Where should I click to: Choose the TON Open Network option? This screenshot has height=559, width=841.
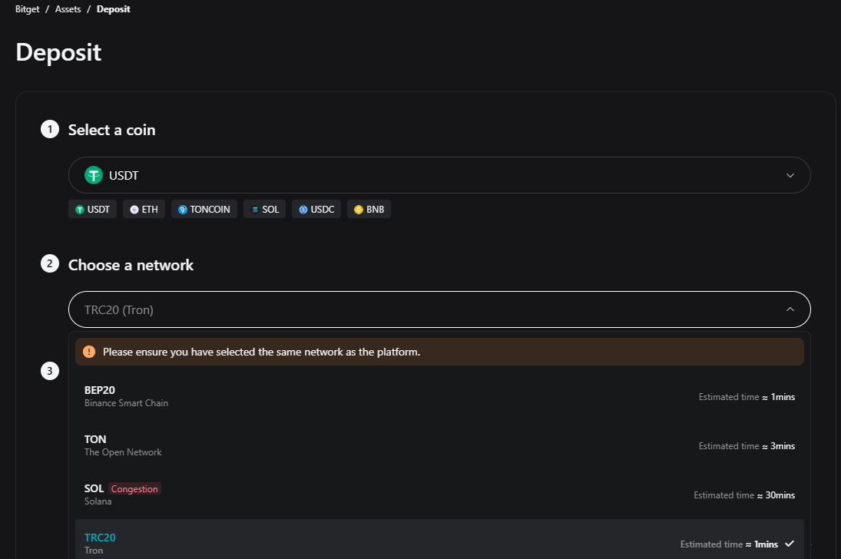(439, 446)
